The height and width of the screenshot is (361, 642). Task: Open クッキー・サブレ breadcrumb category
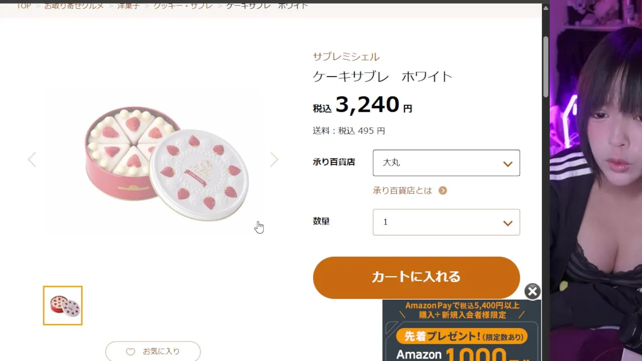183,6
